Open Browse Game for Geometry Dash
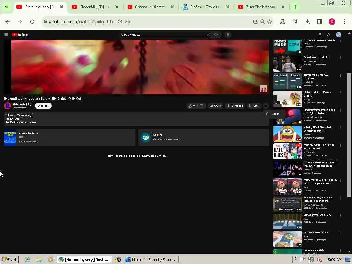352x264 pixels. pyautogui.click(x=29, y=141)
